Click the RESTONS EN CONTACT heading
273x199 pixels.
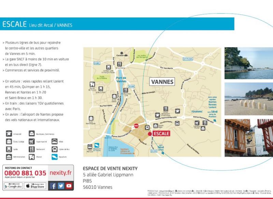pos(18,168)
